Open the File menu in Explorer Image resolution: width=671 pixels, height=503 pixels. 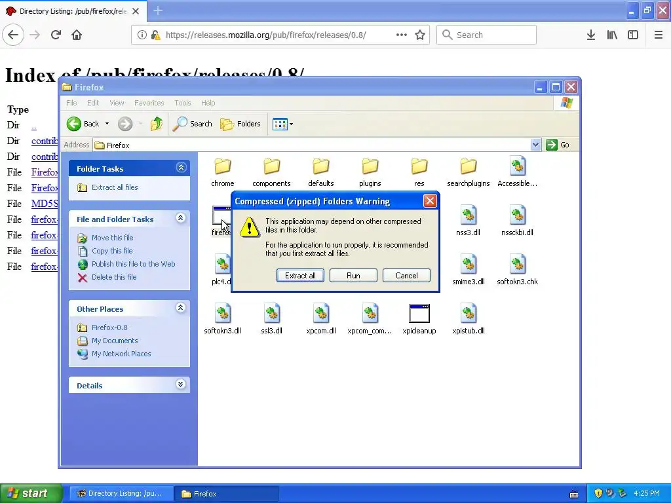click(71, 103)
